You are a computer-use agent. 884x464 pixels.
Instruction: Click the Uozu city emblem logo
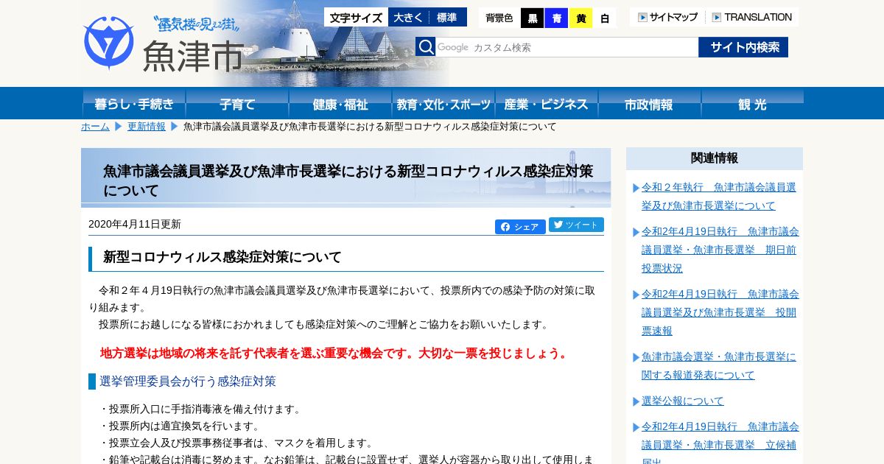[x=109, y=43]
